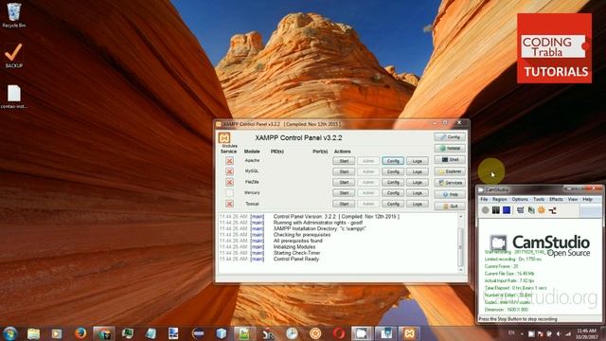Viewport: 606px width, 341px height.
Task: Open the CamStudio Region menu
Action: tap(499, 199)
